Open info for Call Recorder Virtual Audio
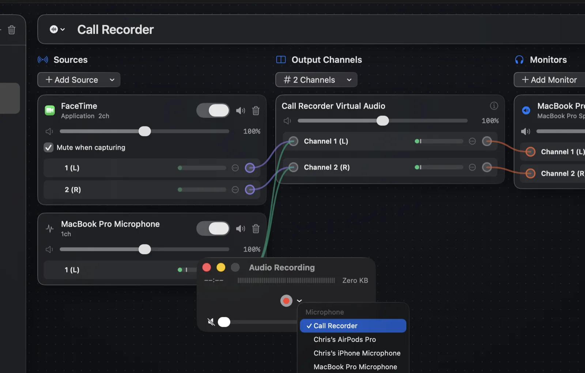585x373 pixels. click(x=494, y=106)
